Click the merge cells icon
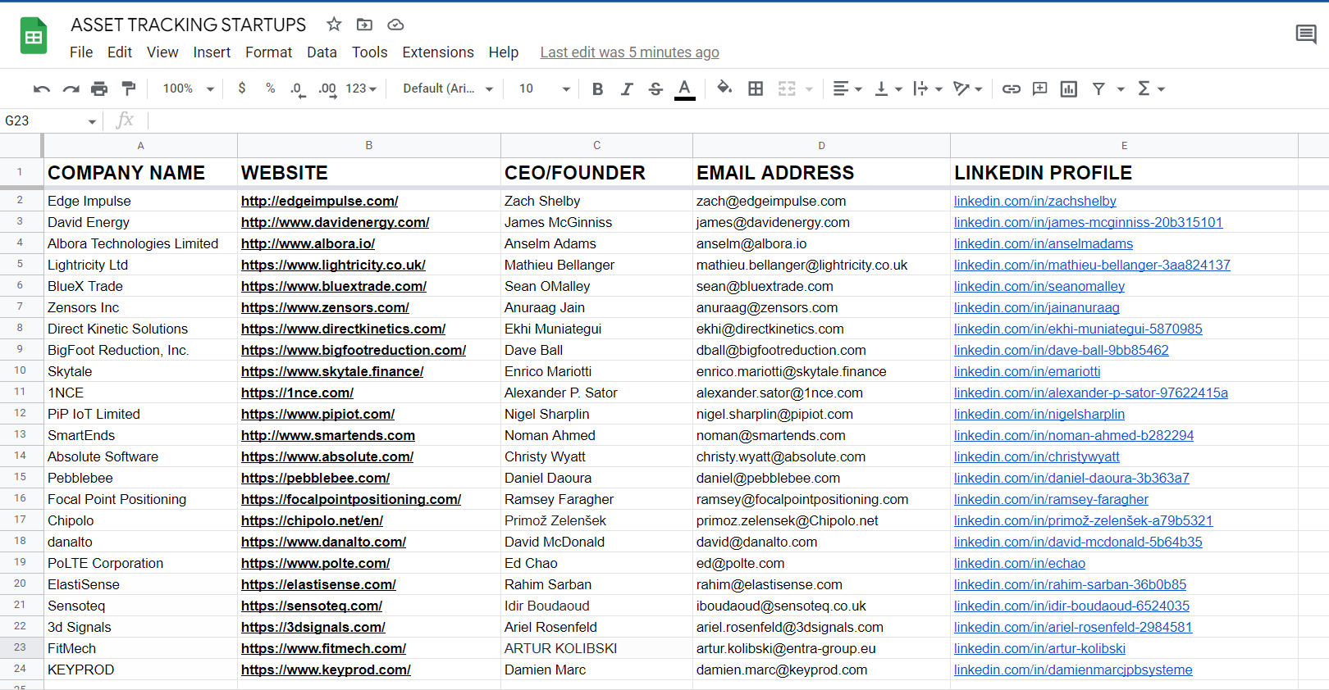This screenshot has width=1329, height=690. pyautogui.click(x=787, y=89)
